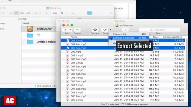Click archive.rar title bar document icon
Image resolution: width=191 pixels, height=107 pixels.
pyautogui.click(x=117, y=25)
